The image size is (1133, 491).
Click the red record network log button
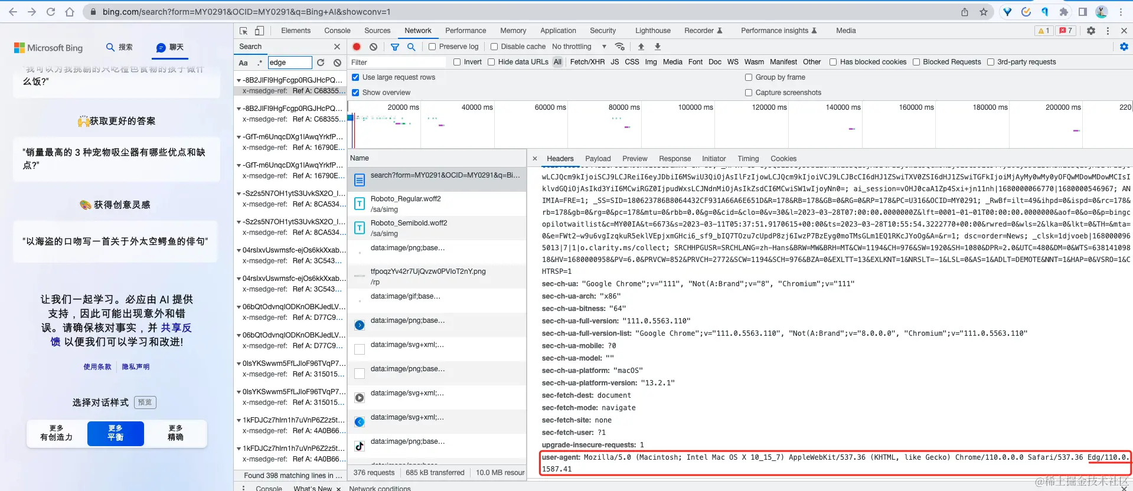[x=357, y=47]
